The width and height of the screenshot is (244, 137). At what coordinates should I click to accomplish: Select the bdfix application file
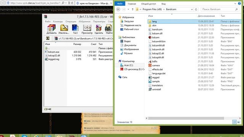tap(155, 62)
